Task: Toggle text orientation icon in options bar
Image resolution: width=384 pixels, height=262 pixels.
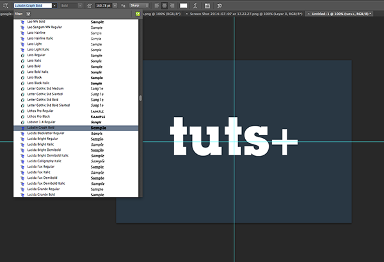Action: click(5, 5)
